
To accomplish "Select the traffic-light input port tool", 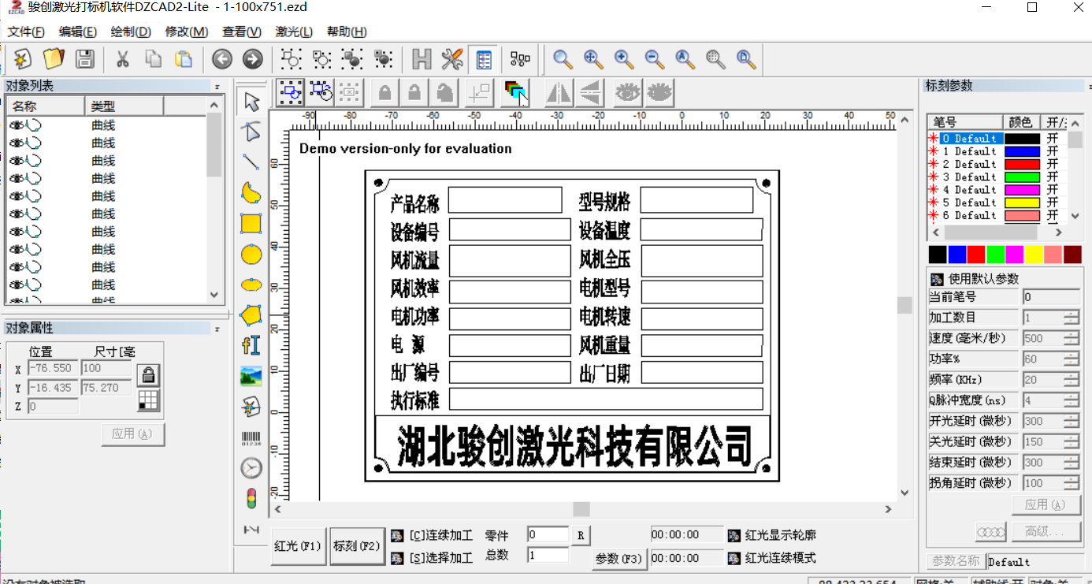I will pos(251,499).
